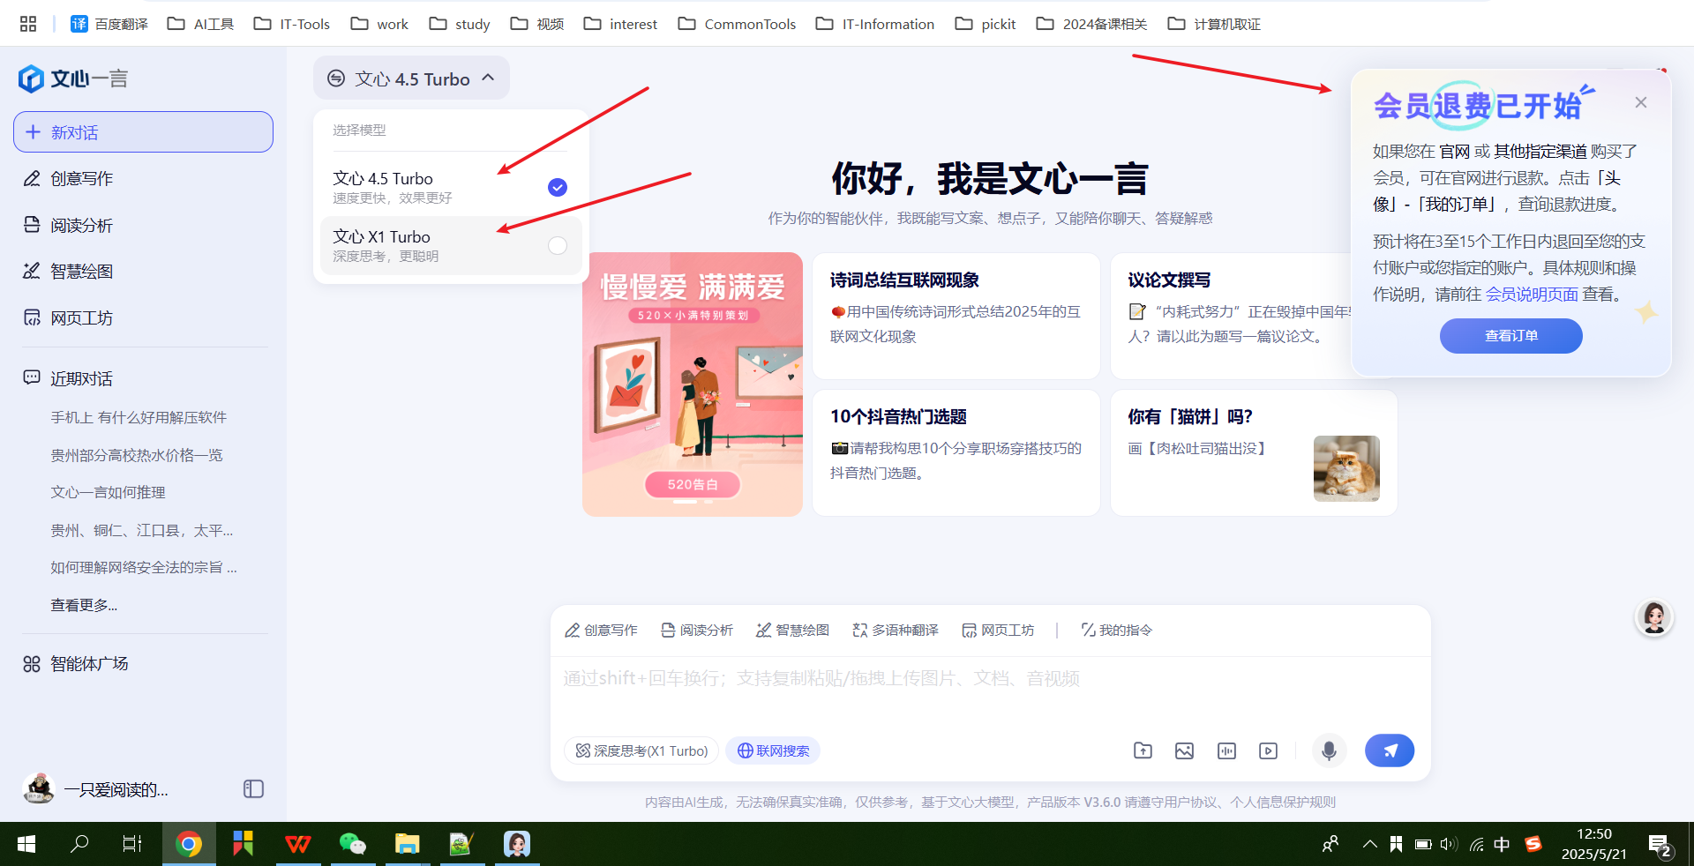Open the 议论文撰写 prompt card
1694x866 pixels.
click(x=1232, y=316)
